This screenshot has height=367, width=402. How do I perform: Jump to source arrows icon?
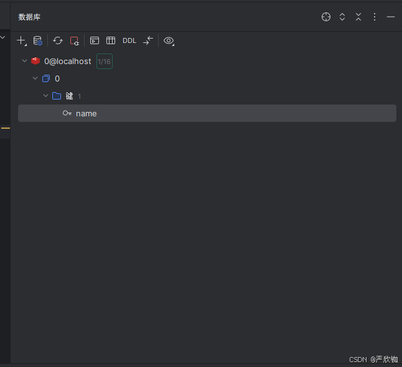(148, 41)
